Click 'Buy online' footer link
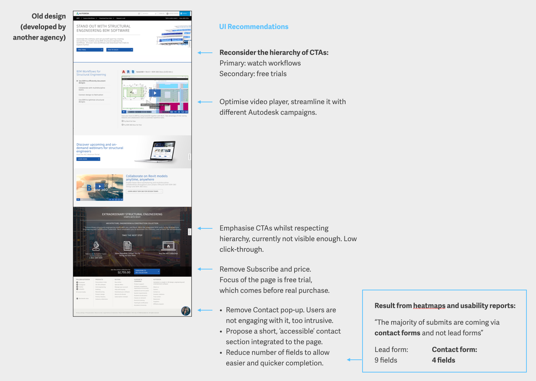 pos(118,282)
